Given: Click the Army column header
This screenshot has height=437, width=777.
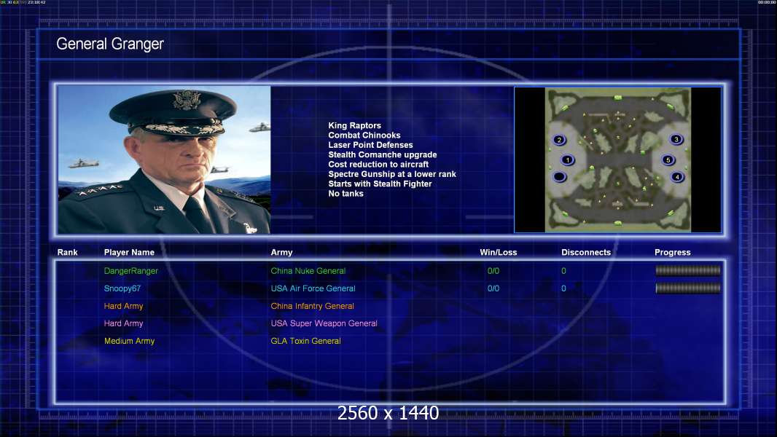Looking at the screenshot, I should pyautogui.click(x=281, y=253).
